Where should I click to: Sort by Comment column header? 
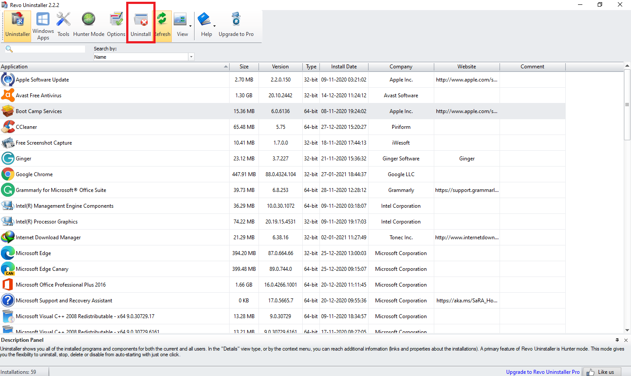click(532, 67)
